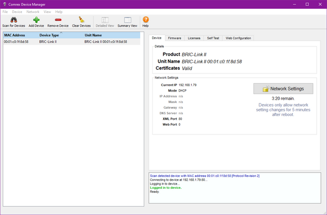Viewport: 327px width, 215px height.
Task: Sort by MAC Address column header
Action: [x=21, y=35]
